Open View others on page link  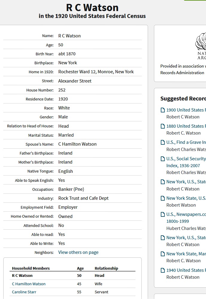tap(78, 252)
